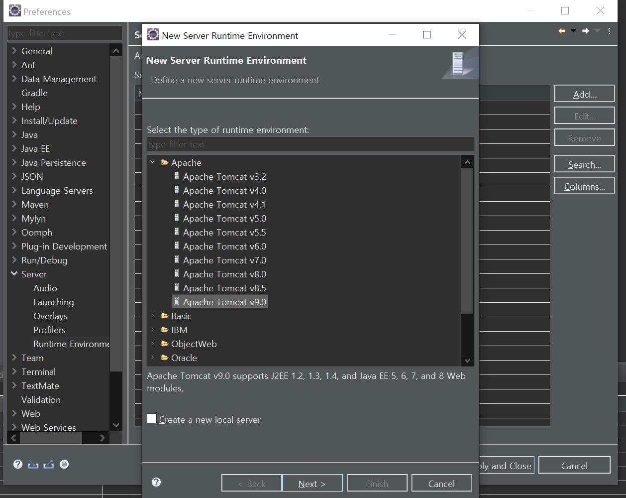Open the three-dot view menu in Preferences
Viewport: 626px width, 498px height.
click(x=609, y=31)
